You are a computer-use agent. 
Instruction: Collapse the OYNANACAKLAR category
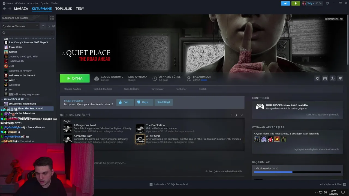coord(2,99)
